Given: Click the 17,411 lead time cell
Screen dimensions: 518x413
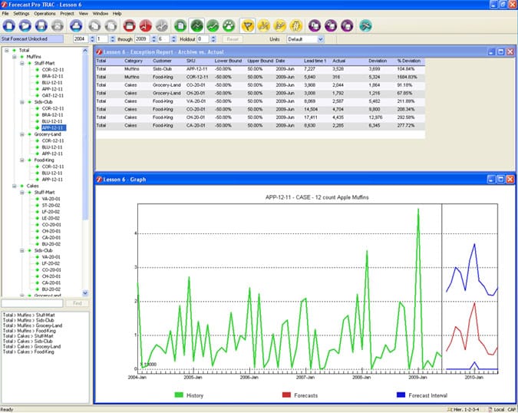Looking at the screenshot, I should tap(311, 117).
